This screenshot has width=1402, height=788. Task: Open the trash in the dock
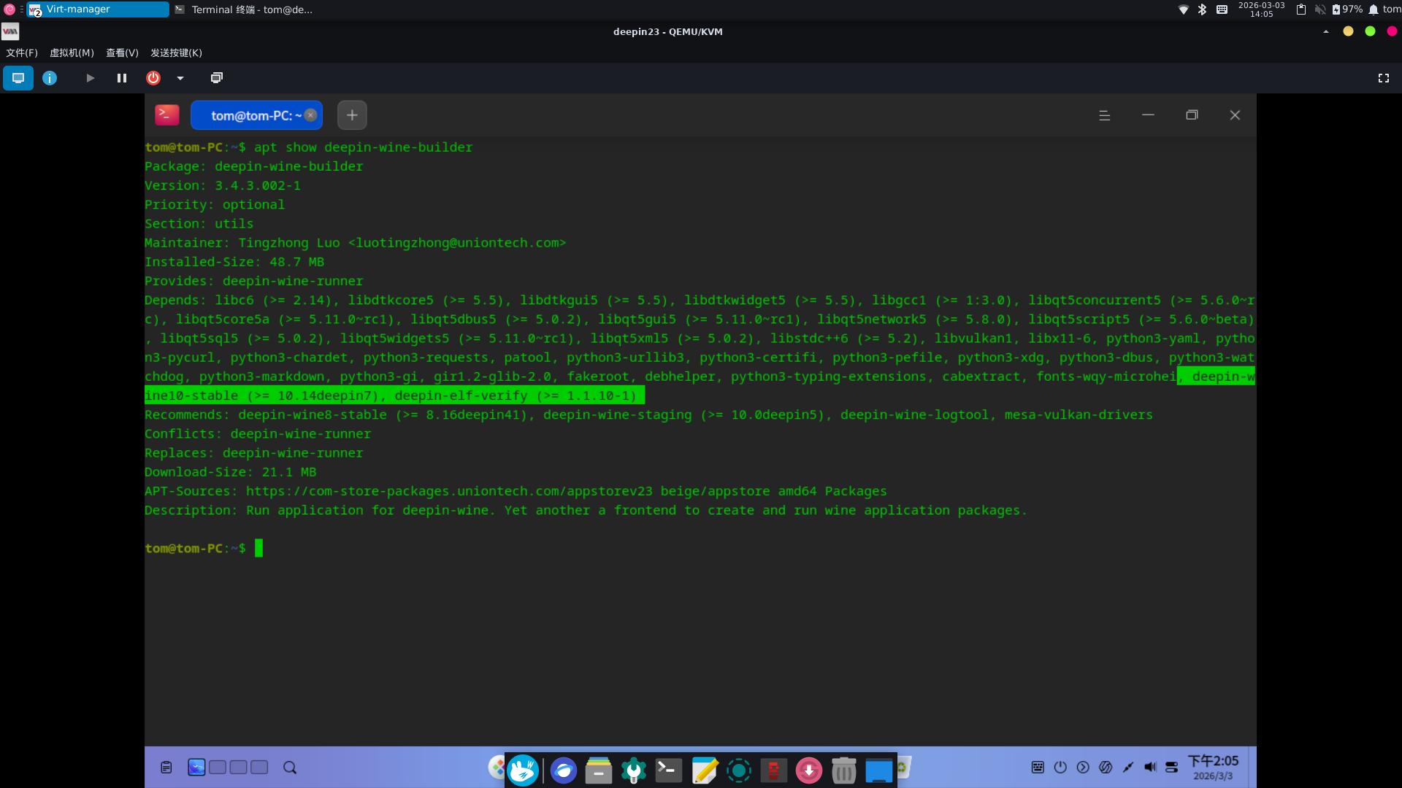(843, 770)
